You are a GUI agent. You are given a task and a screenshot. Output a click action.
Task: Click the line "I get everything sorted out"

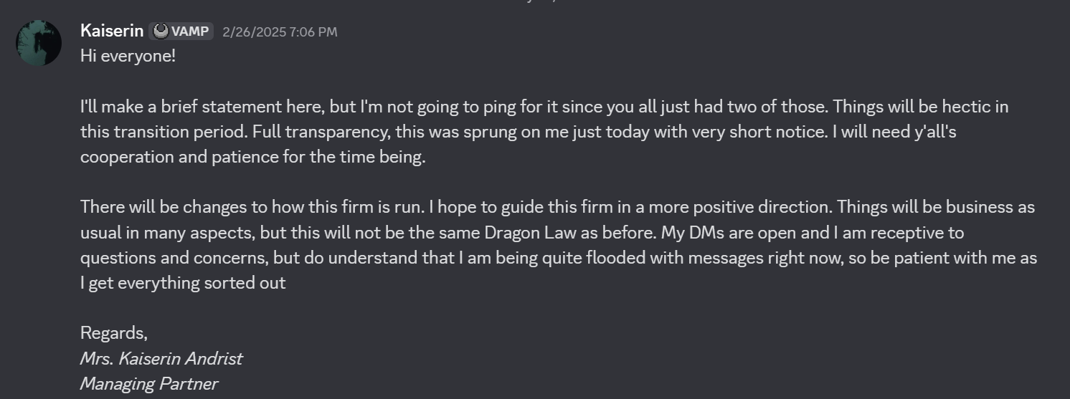point(183,283)
